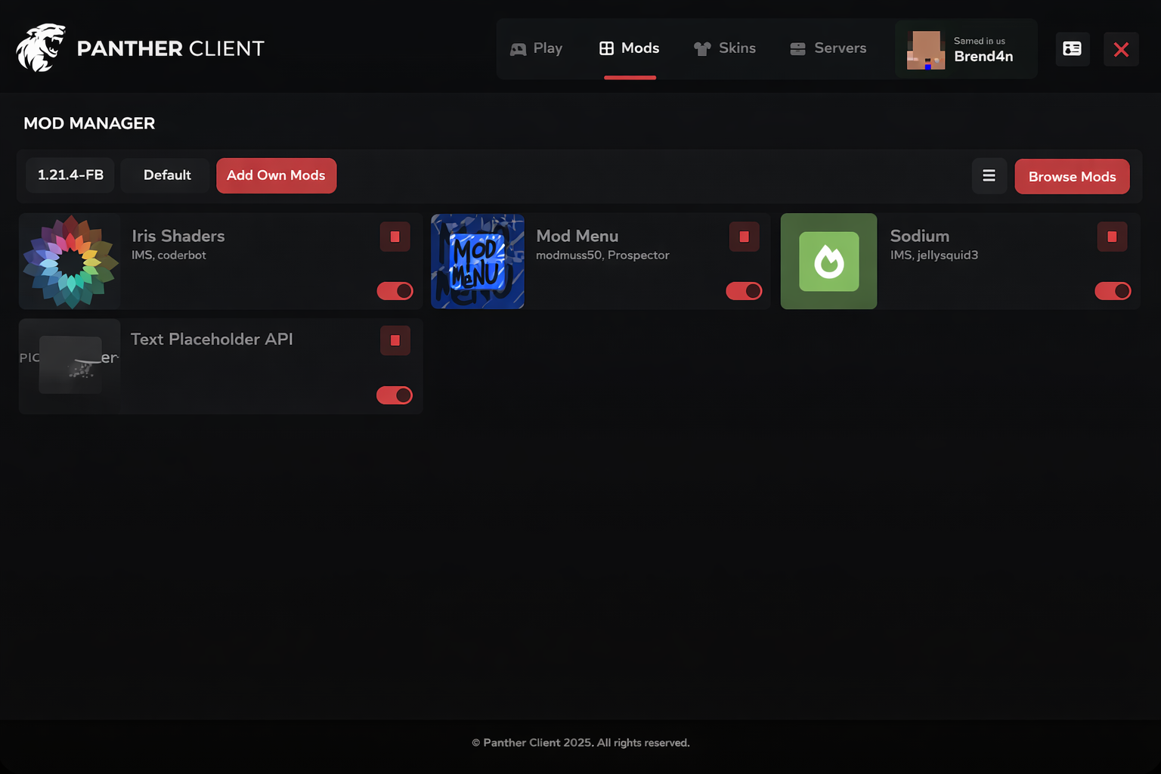The height and width of the screenshot is (774, 1161).
Task: Remove Iris Shaders with red square button
Action: pyautogui.click(x=395, y=237)
